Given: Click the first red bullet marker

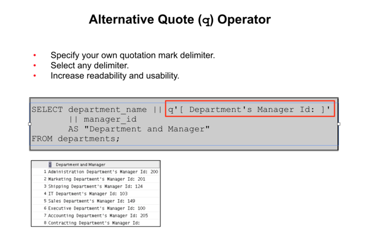Looking at the screenshot, I should pyautogui.click(x=35, y=55).
